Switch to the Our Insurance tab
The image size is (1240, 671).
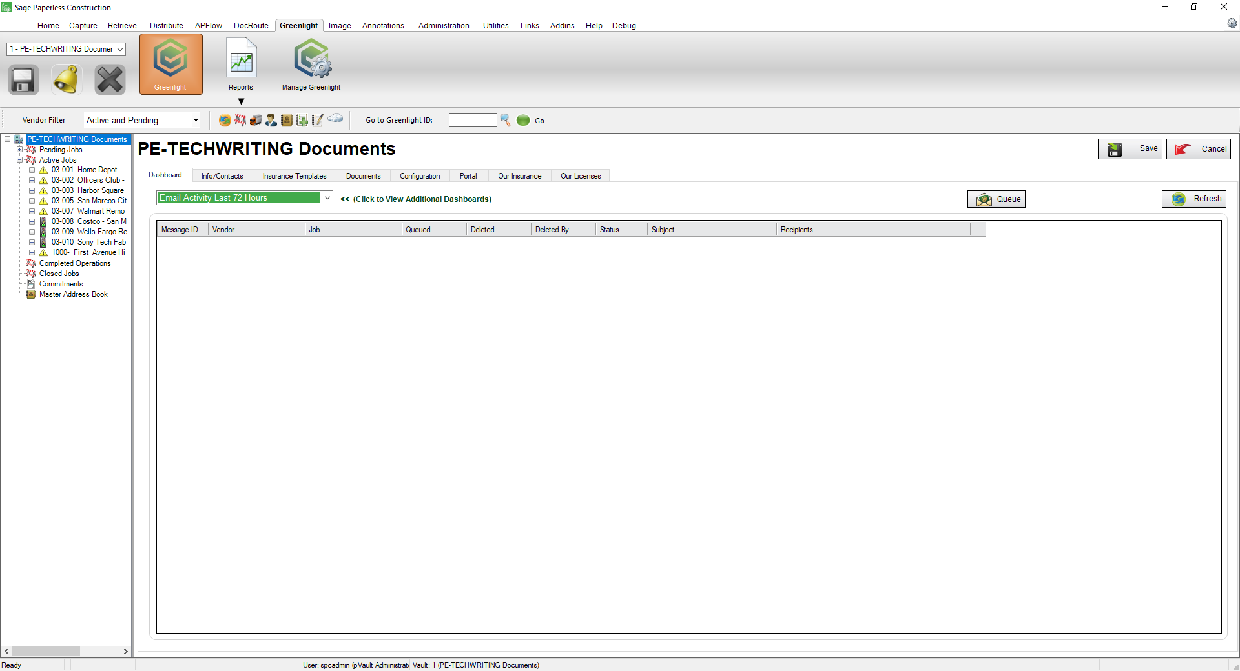[520, 176]
